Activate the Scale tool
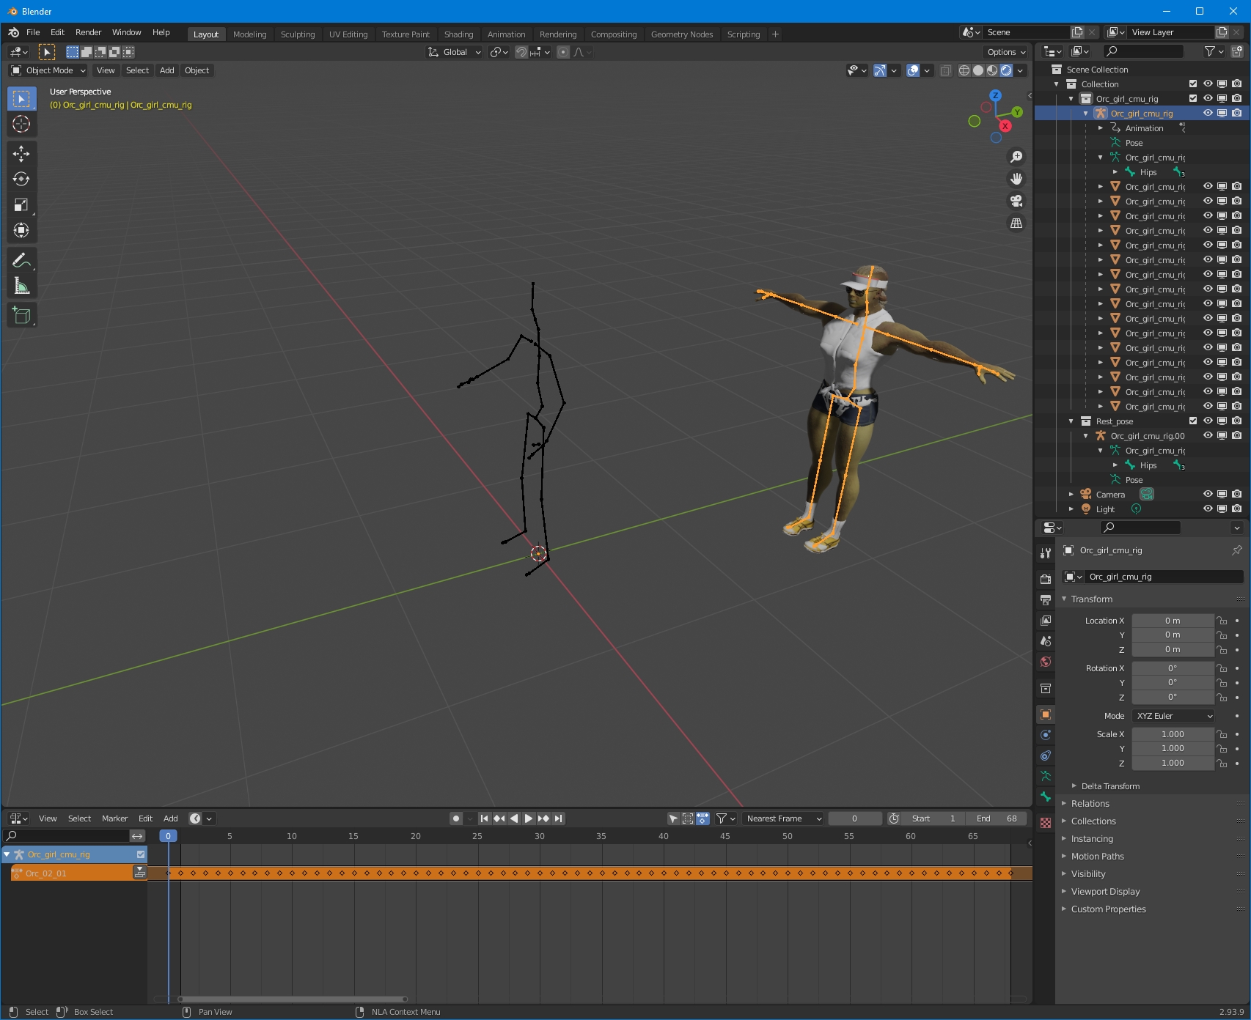Viewport: 1251px width, 1020px height. pos(21,204)
